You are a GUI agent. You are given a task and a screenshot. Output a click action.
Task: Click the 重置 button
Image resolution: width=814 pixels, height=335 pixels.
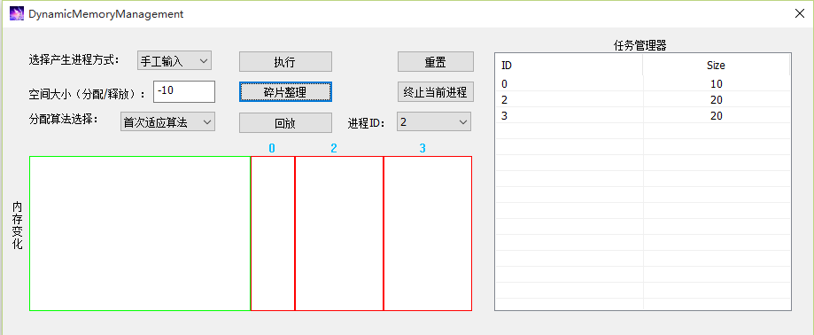coord(436,62)
